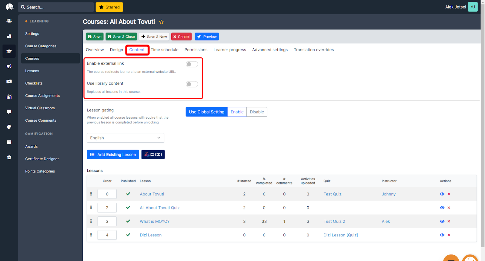Open the users icon in left sidebar
The width and height of the screenshot is (485, 261).
[x=9, y=21]
